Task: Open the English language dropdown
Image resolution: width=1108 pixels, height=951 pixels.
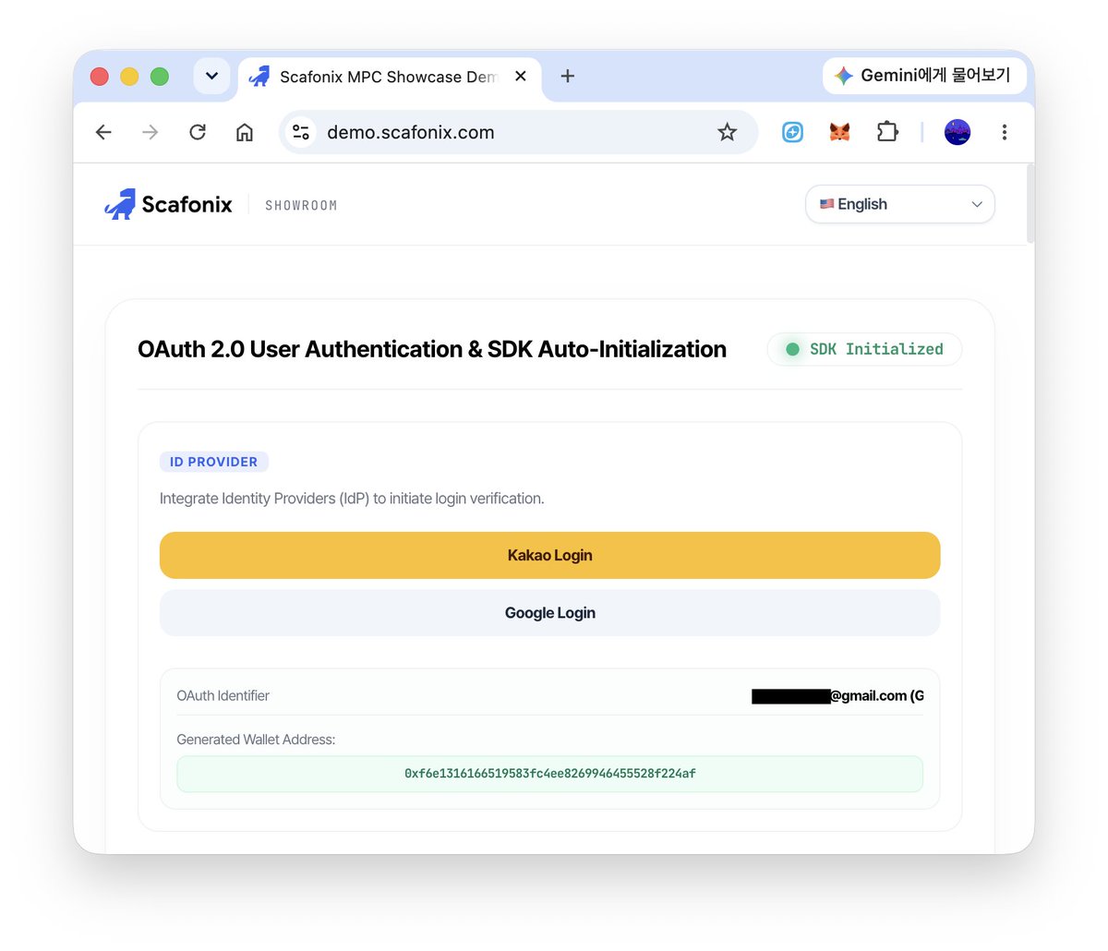Action: pos(900,204)
